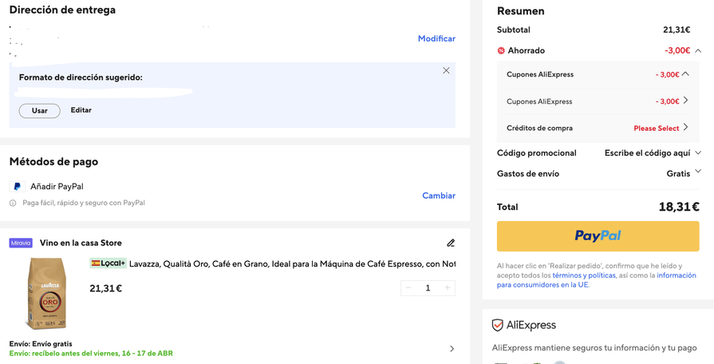Click the Lavazza Qualità Oro product title
Image resolution: width=714 pixels, height=364 pixels.
(292, 263)
